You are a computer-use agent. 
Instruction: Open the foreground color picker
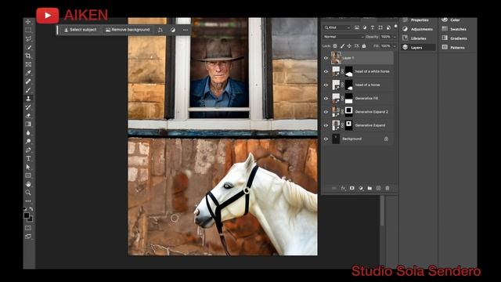(x=27, y=215)
